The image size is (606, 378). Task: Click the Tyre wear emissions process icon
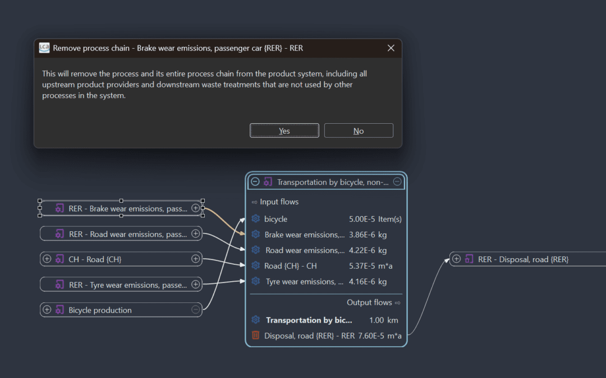[59, 285]
